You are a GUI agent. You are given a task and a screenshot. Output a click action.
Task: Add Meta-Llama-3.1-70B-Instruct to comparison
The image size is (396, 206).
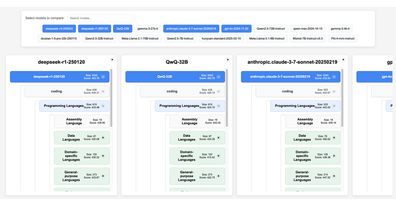pyautogui.click(x=140, y=38)
